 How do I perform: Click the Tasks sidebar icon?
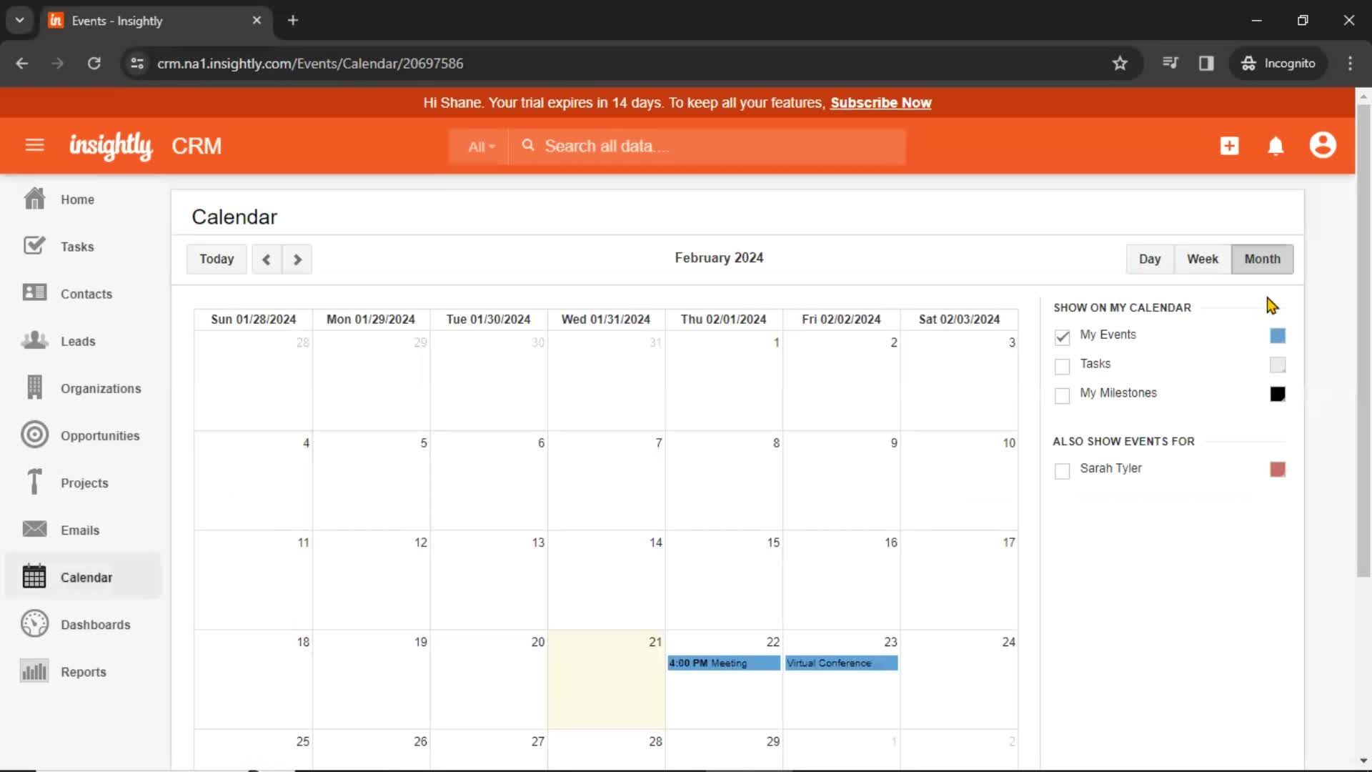tap(34, 246)
